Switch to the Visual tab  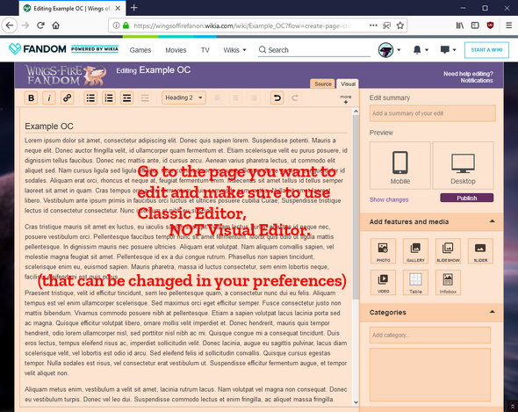click(348, 84)
